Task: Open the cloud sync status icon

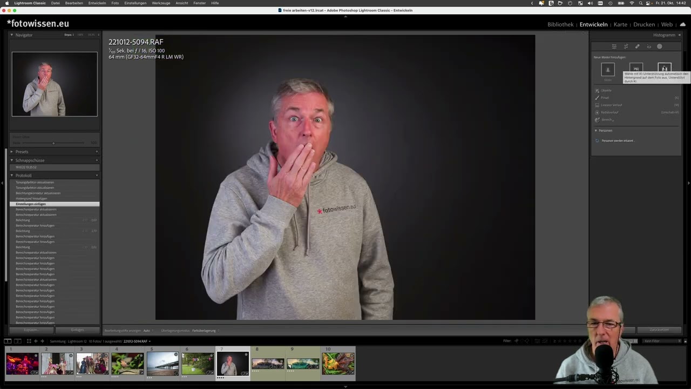Action: click(683, 24)
